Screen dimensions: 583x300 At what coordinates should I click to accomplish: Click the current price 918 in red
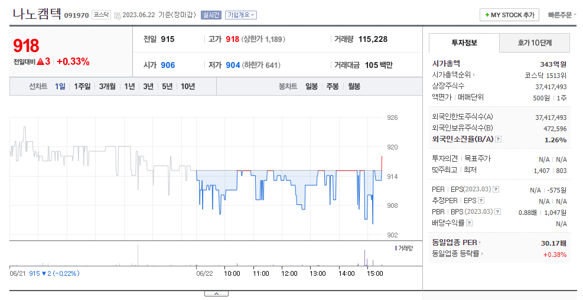[x=26, y=45]
